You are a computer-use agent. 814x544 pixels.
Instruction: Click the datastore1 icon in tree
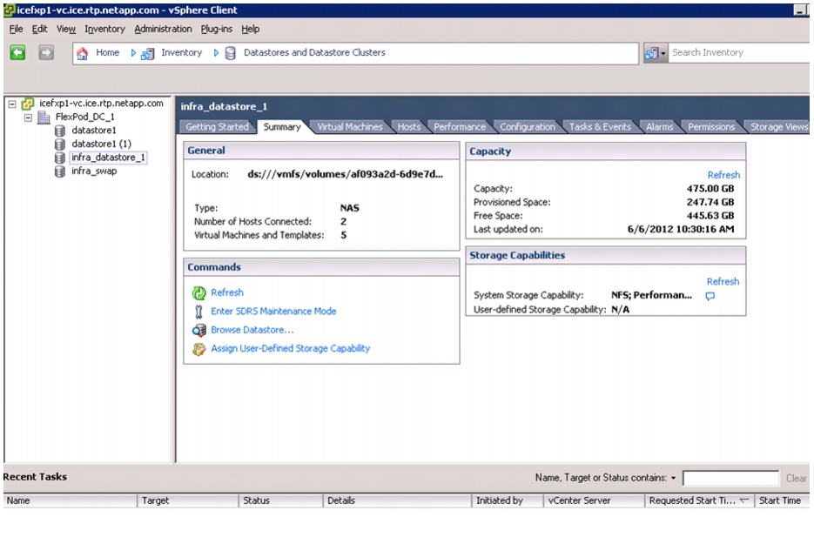tap(60, 131)
